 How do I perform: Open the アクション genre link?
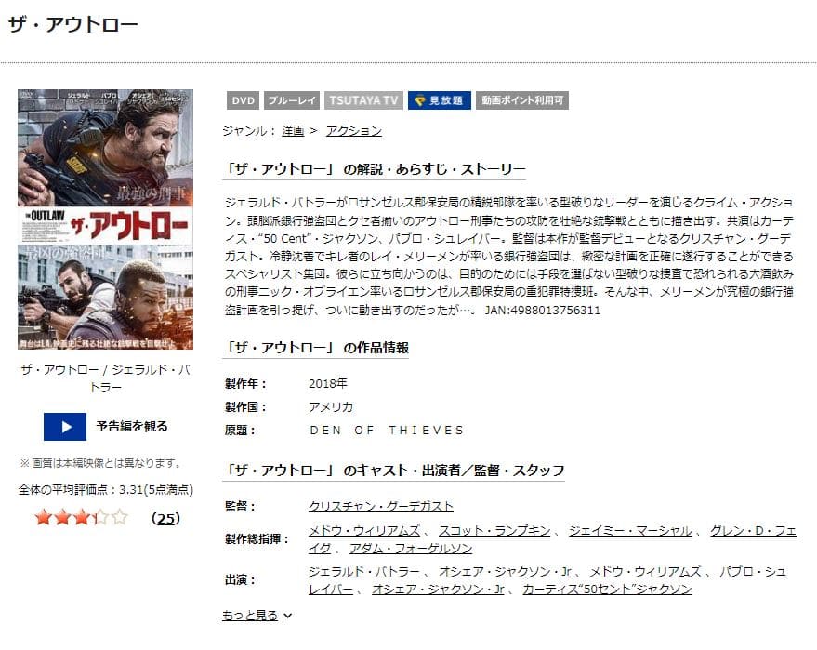coord(354,131)
